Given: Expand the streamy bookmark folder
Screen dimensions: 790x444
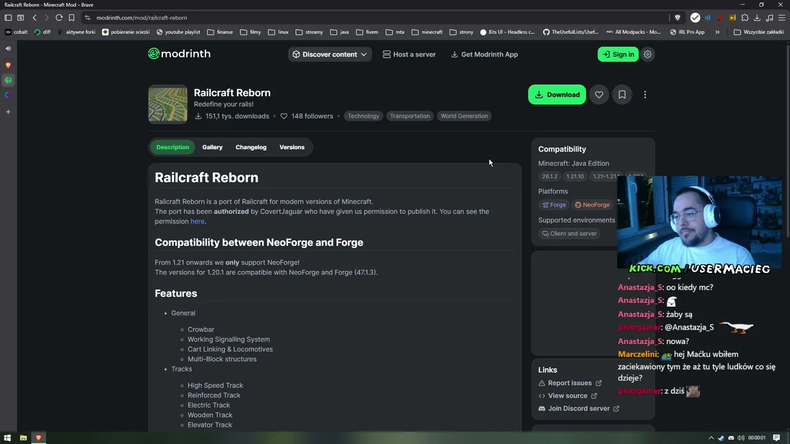Looking at the screenshot, I should pos(309,32).
